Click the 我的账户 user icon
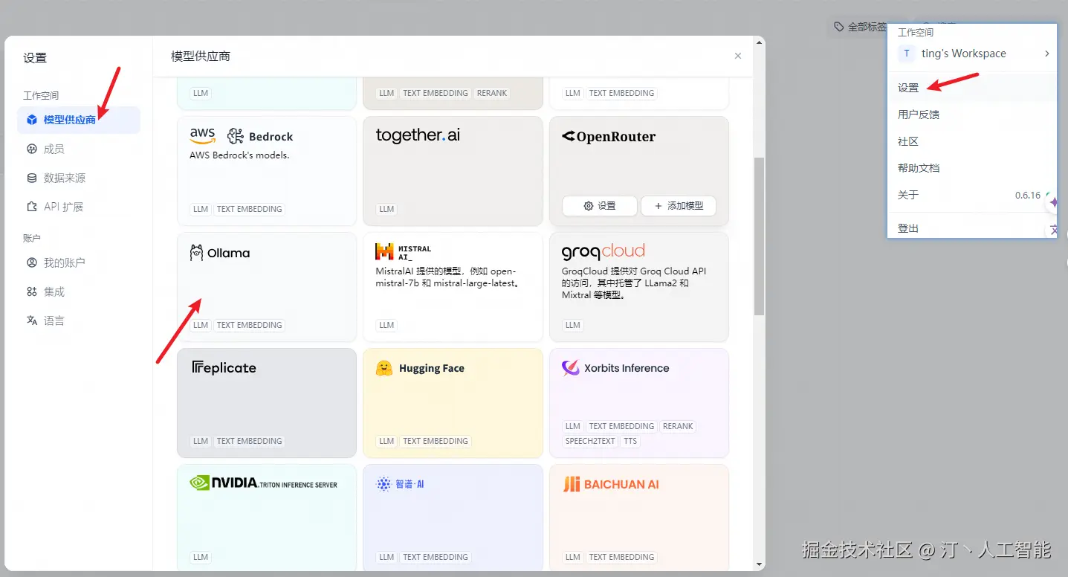The image size is (1068, 577). [32, 262]
